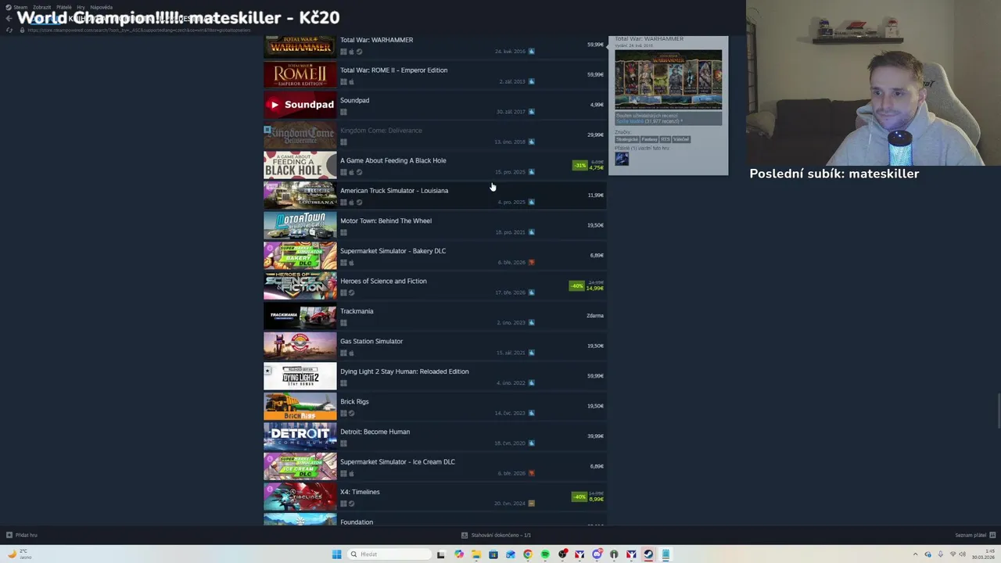
Task: Click the page vertical scrollbar
Action: click(x=998, y=412)
